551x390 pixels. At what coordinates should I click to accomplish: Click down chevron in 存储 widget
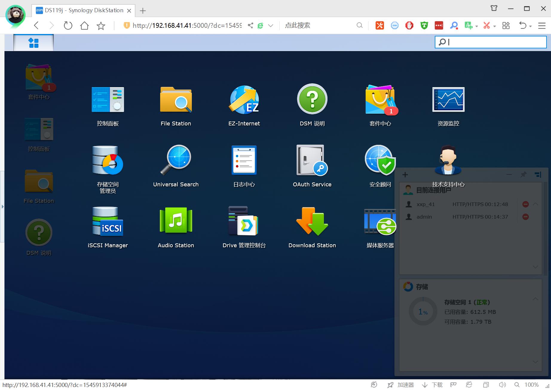pyautogui.click(x=535, y=362)
